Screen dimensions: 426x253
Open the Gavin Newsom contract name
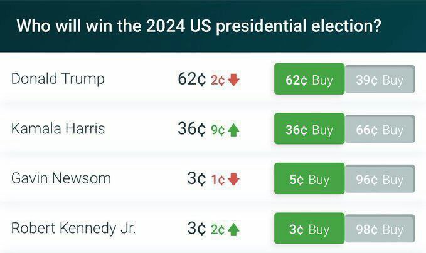click(x=61, y=178)
